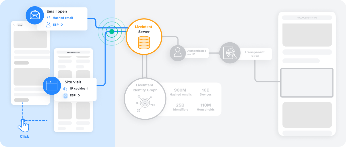Click the "10B" devices value
The height and width of the screenshot is (147, 346).
[206, 90]
